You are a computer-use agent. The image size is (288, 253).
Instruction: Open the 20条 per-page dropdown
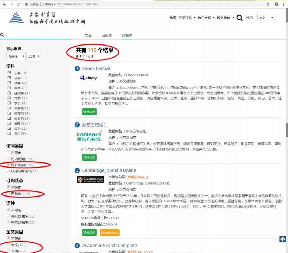coord(34,56)
